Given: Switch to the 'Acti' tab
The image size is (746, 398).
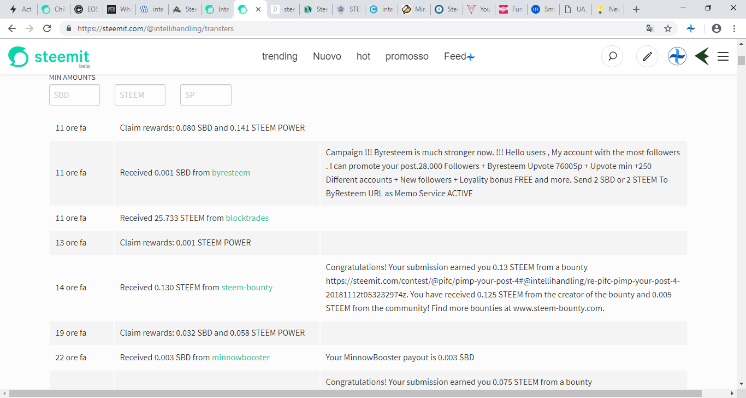Looking at the screenshot, I should tap(21, 9).
